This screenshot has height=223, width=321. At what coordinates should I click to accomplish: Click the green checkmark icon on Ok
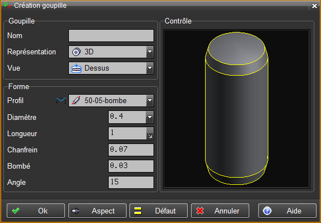(16, 211)
